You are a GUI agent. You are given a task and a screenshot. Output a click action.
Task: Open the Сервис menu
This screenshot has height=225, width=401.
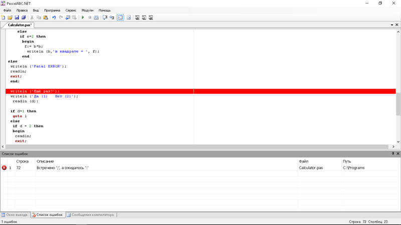coord(71,10)
